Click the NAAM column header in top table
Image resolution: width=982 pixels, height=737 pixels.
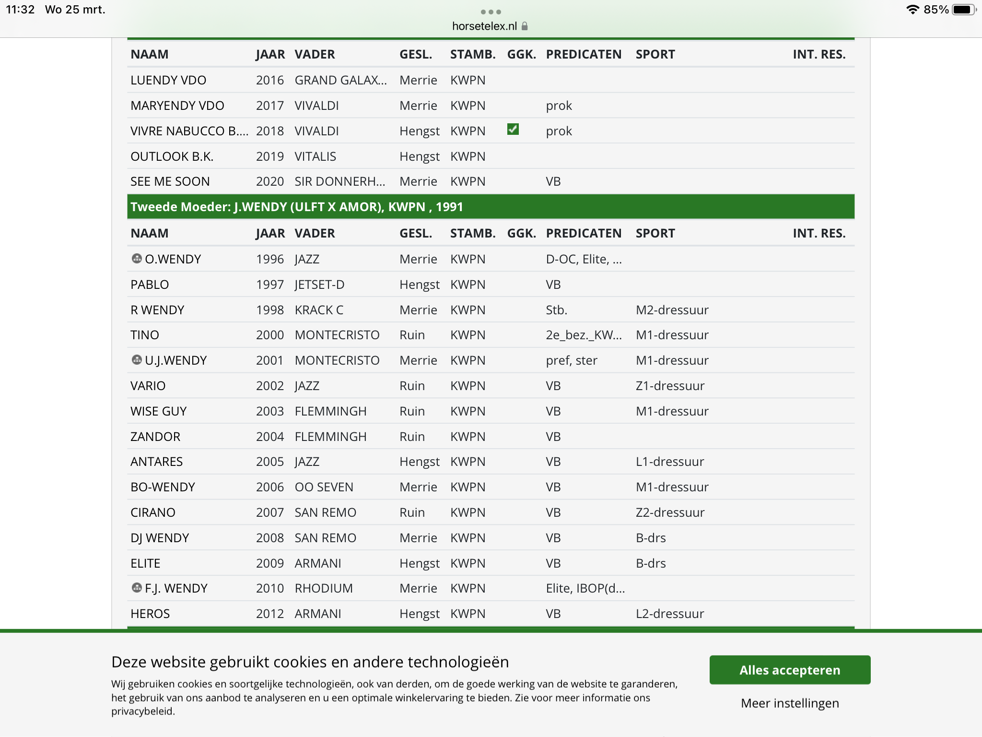[x=150, y=54]
